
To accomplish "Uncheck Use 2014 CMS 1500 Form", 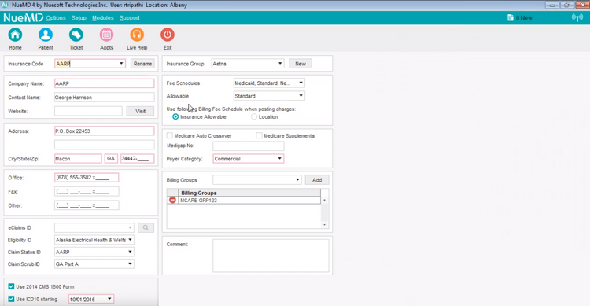I will point(11,286).
